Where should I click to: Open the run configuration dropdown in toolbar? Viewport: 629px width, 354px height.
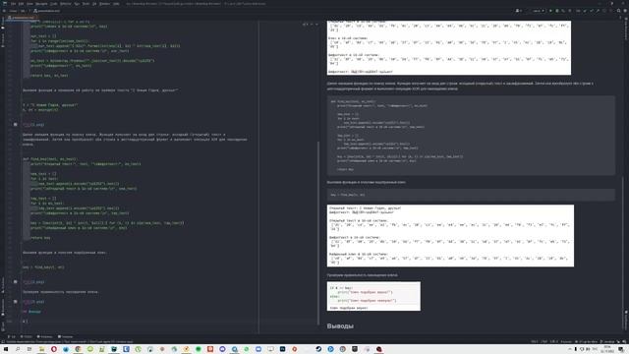coord(539,11)
